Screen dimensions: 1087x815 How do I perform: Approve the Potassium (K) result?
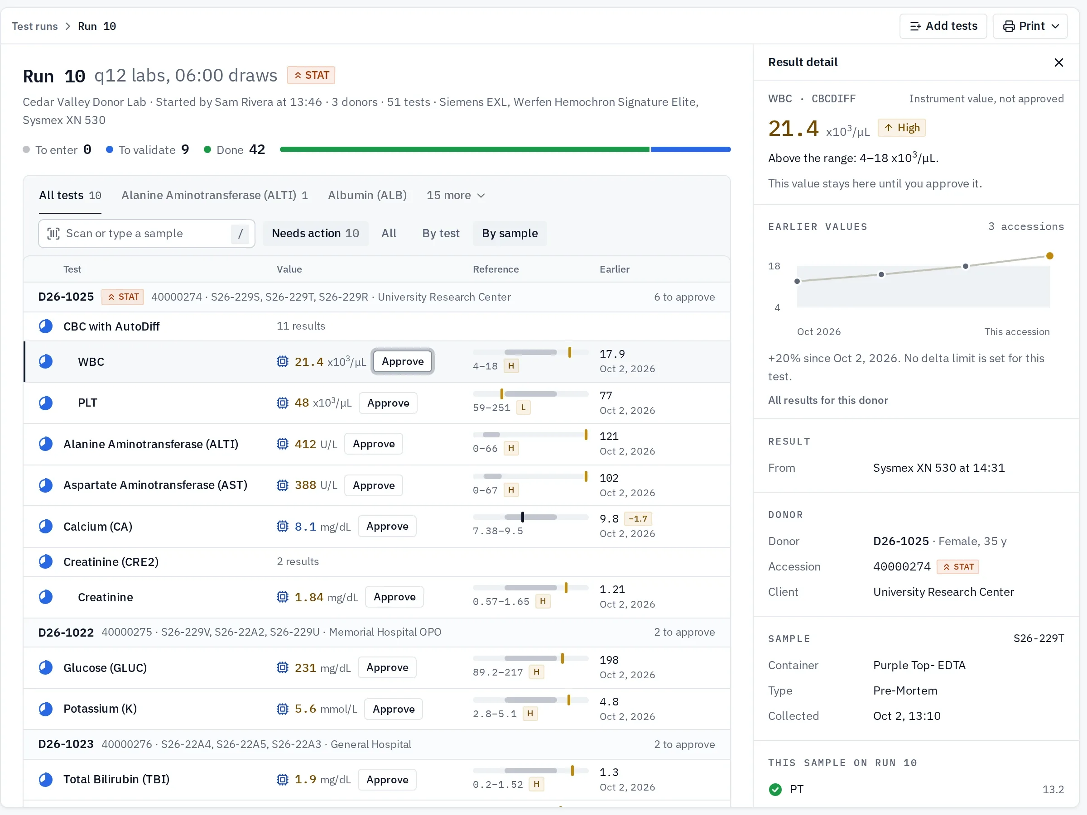[393, 709]
